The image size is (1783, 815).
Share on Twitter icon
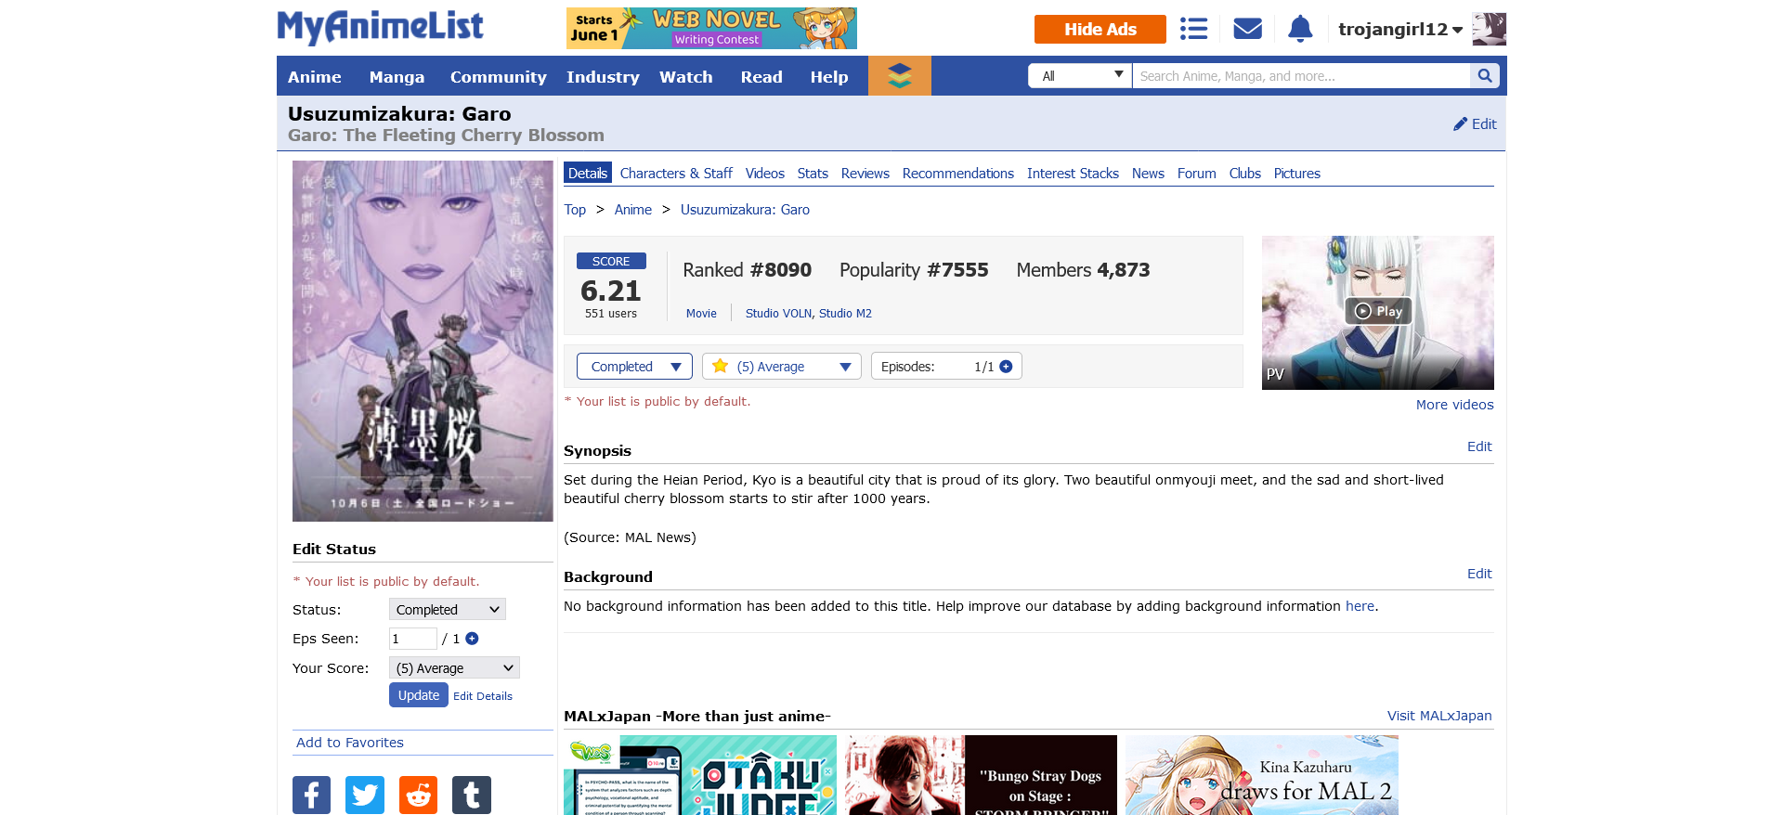[365, 795]
